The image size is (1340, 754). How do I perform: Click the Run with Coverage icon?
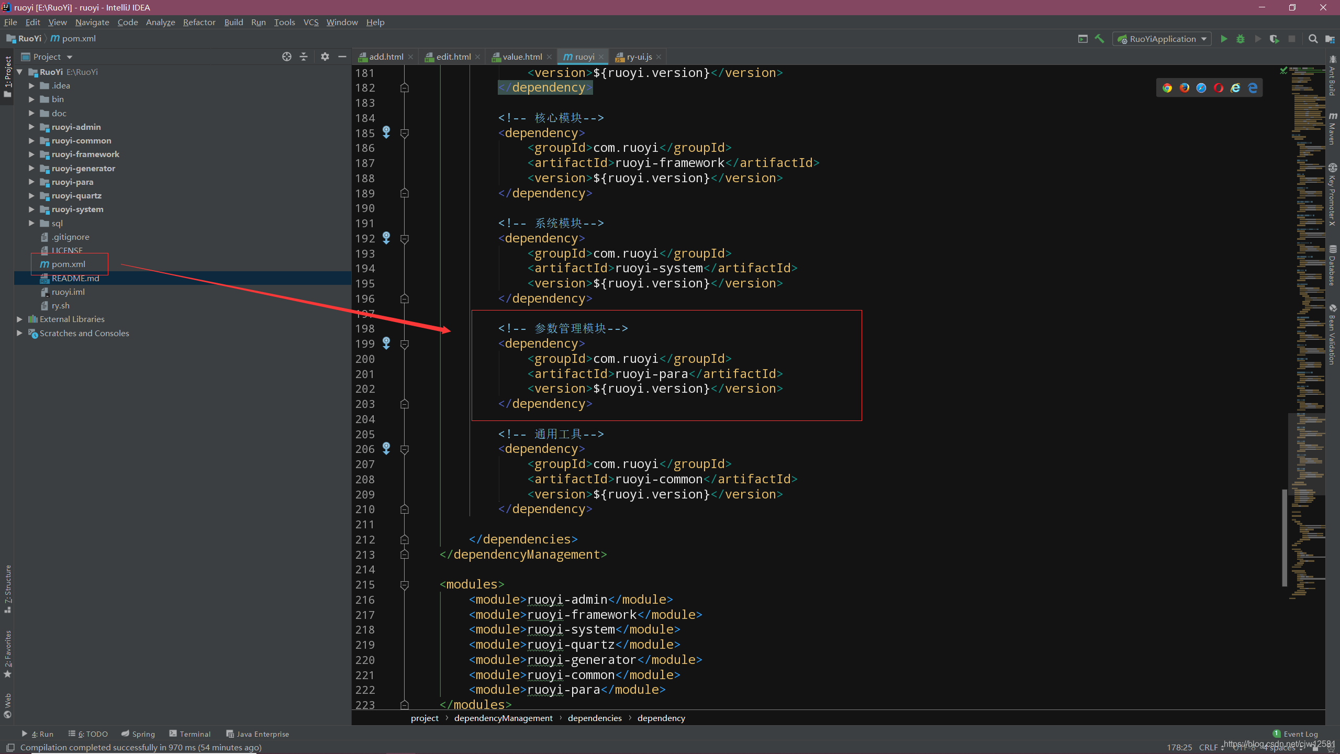[1275, 39]
